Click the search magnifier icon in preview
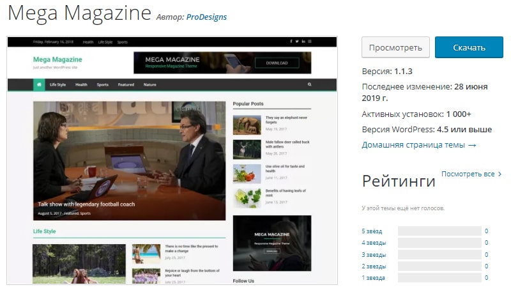This screenshot has width=511, height=292. tap(309, 84)
